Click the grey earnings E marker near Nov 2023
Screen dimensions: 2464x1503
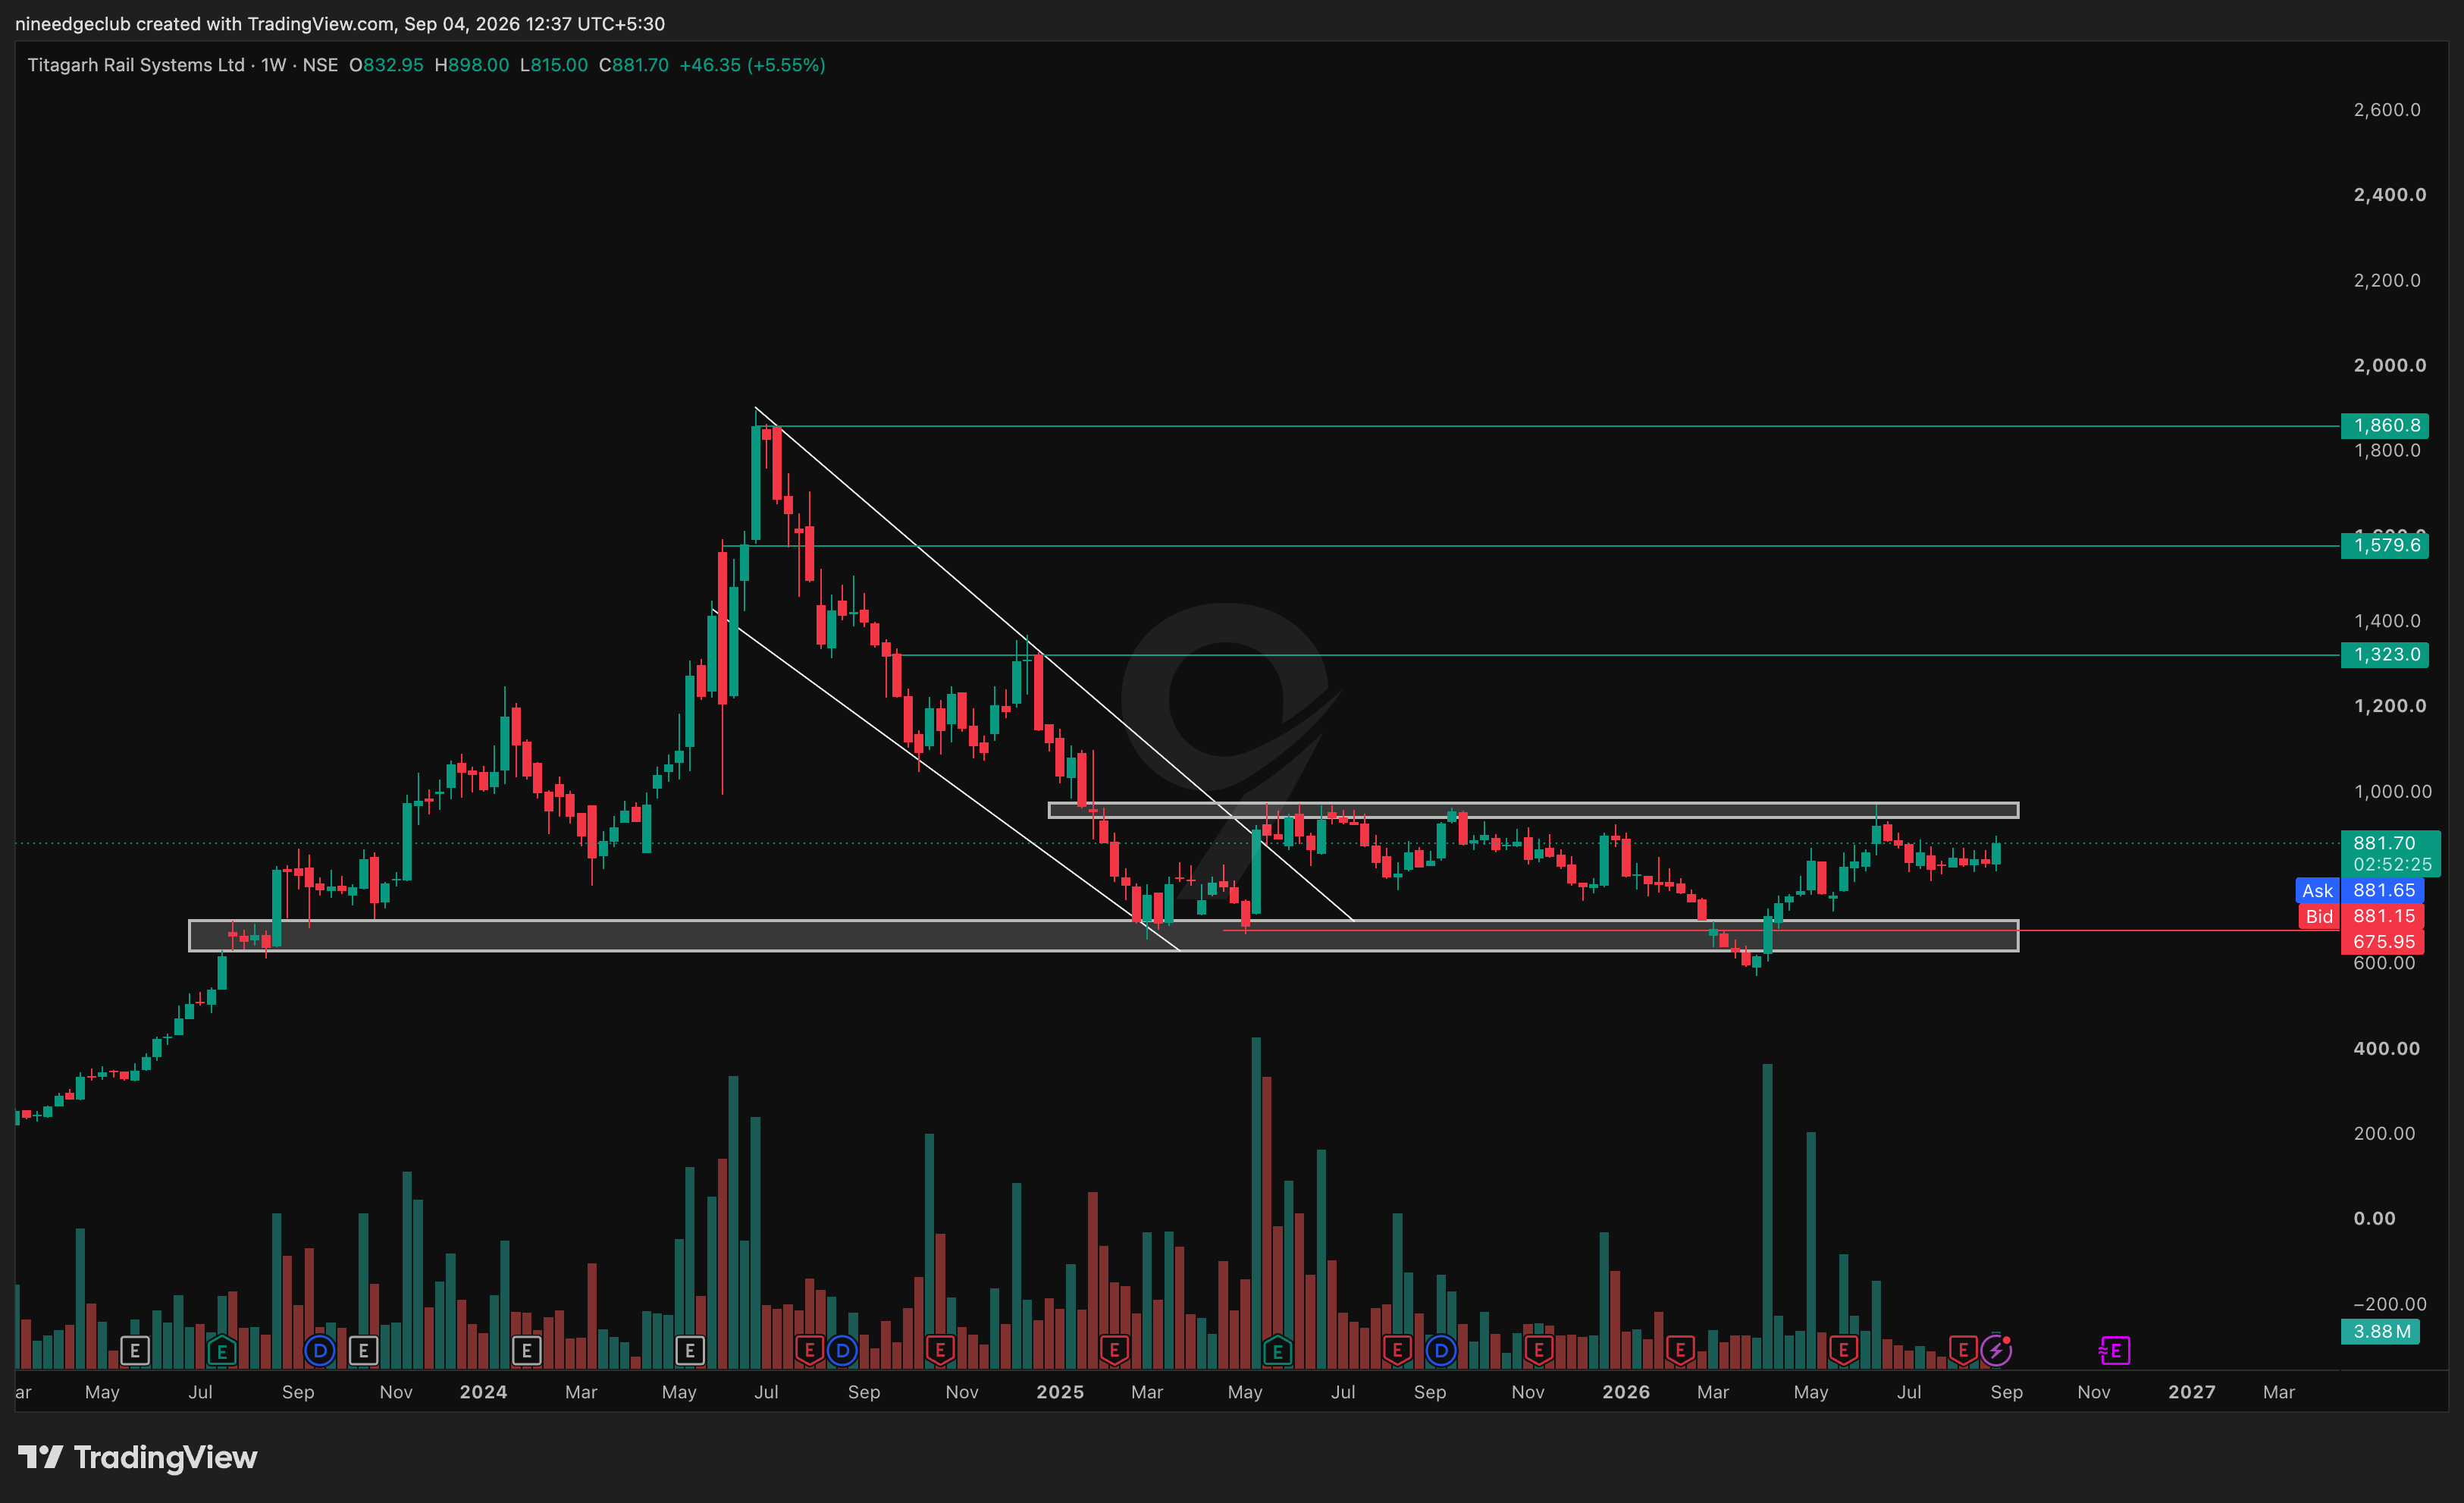point(363,1351)
